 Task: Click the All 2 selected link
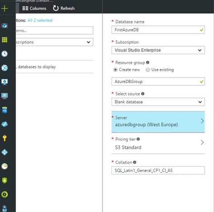(40, 20)
